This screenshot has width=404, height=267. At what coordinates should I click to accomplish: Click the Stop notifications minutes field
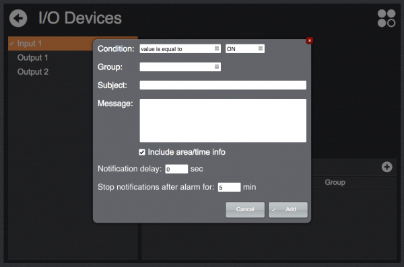coord(229,187)
